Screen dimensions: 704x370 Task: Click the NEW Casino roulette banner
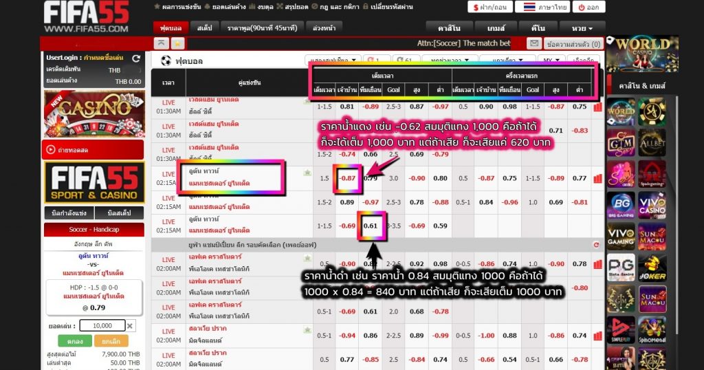pos(94,113)
